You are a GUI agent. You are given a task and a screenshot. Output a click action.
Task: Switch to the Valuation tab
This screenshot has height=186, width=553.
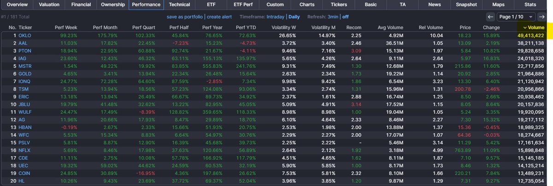(x=49, y=5)
